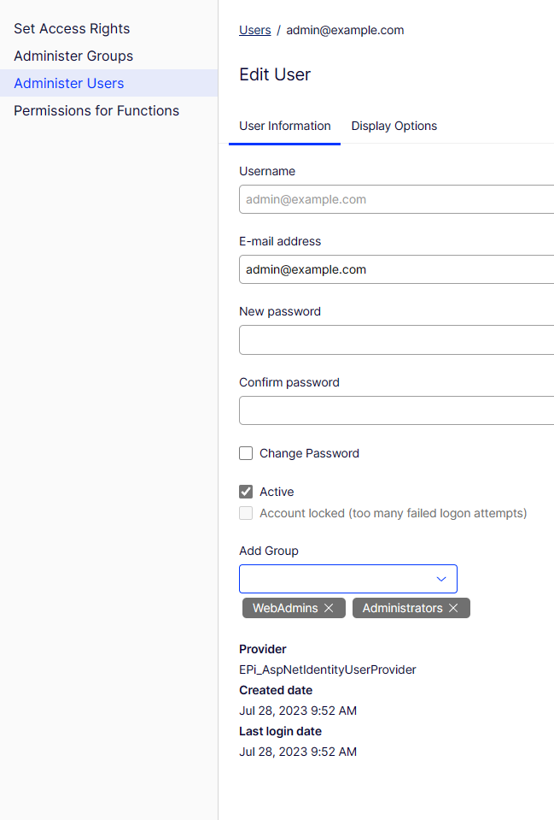Focus the New password field
This screenshot has height=820, width=554.
[x=396, y=339]
